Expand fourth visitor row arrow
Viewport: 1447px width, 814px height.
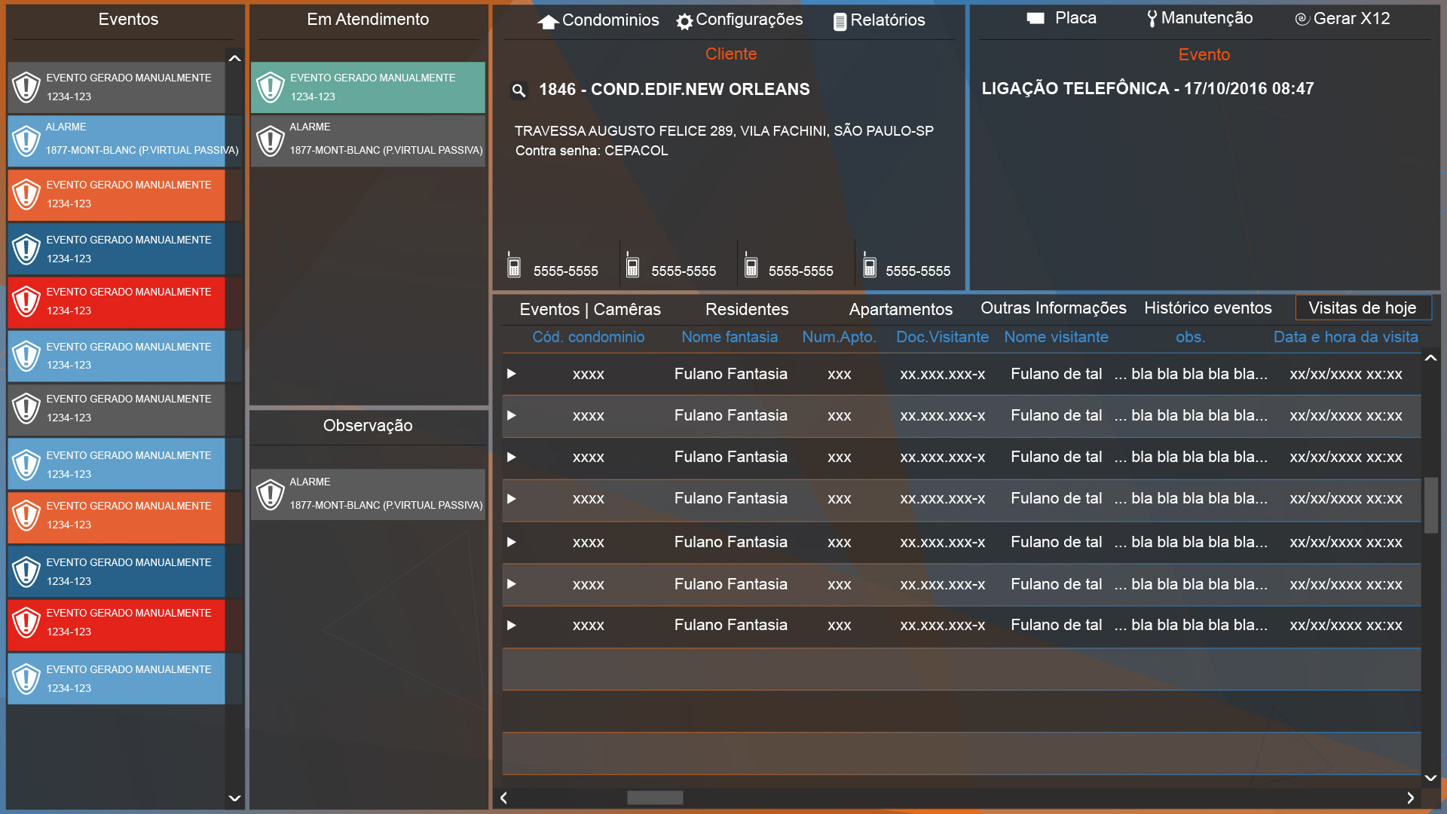click(x=512, y=499)
